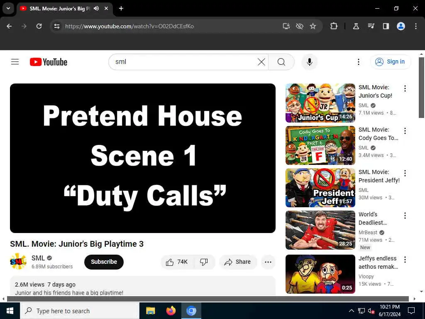This screenshot has width=425, height=319.
Task: Click the Sign in button
Action: (x=391, y=62)
